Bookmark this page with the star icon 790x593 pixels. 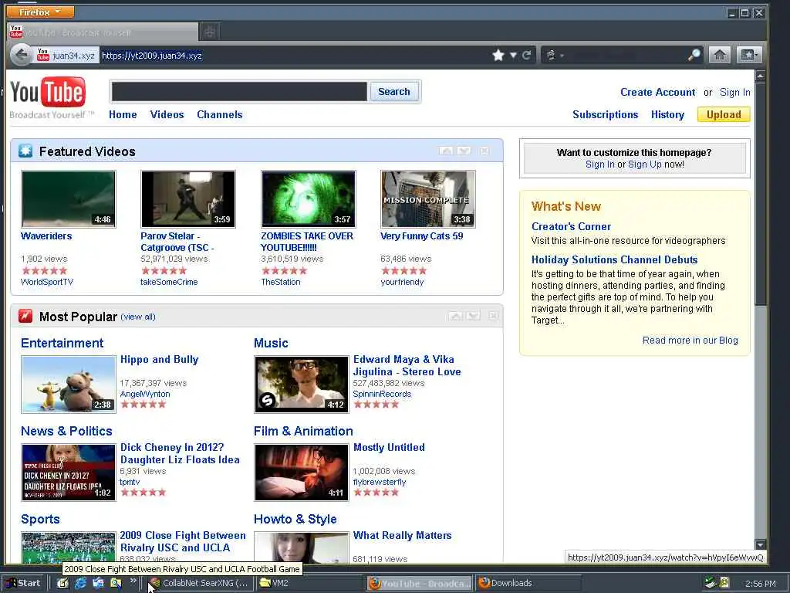[x=498, y=55]
